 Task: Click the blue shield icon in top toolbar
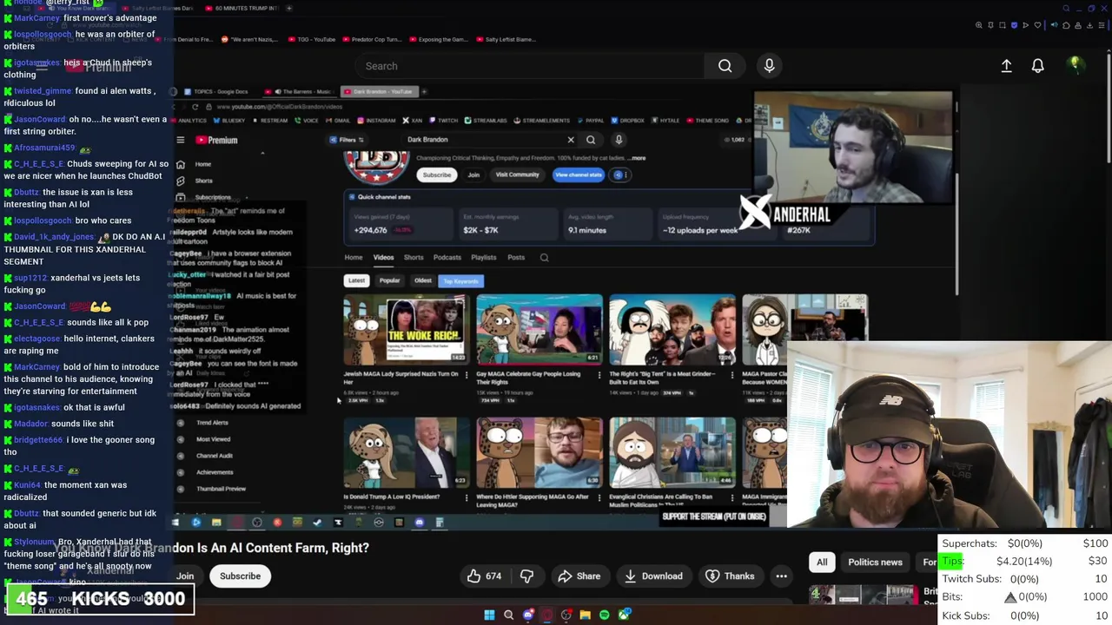coord(1014,25)
